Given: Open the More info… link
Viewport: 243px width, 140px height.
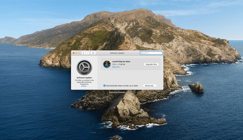Looking at the screenshot, I should click(116, 67).
